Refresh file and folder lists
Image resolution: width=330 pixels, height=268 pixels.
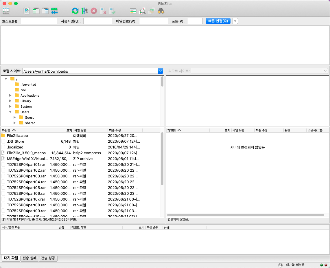tap(75, 11)
